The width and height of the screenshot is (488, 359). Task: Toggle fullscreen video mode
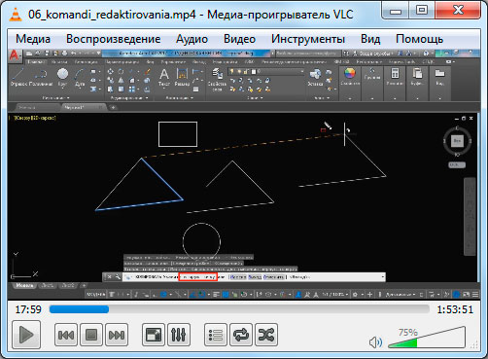[154, 335]
